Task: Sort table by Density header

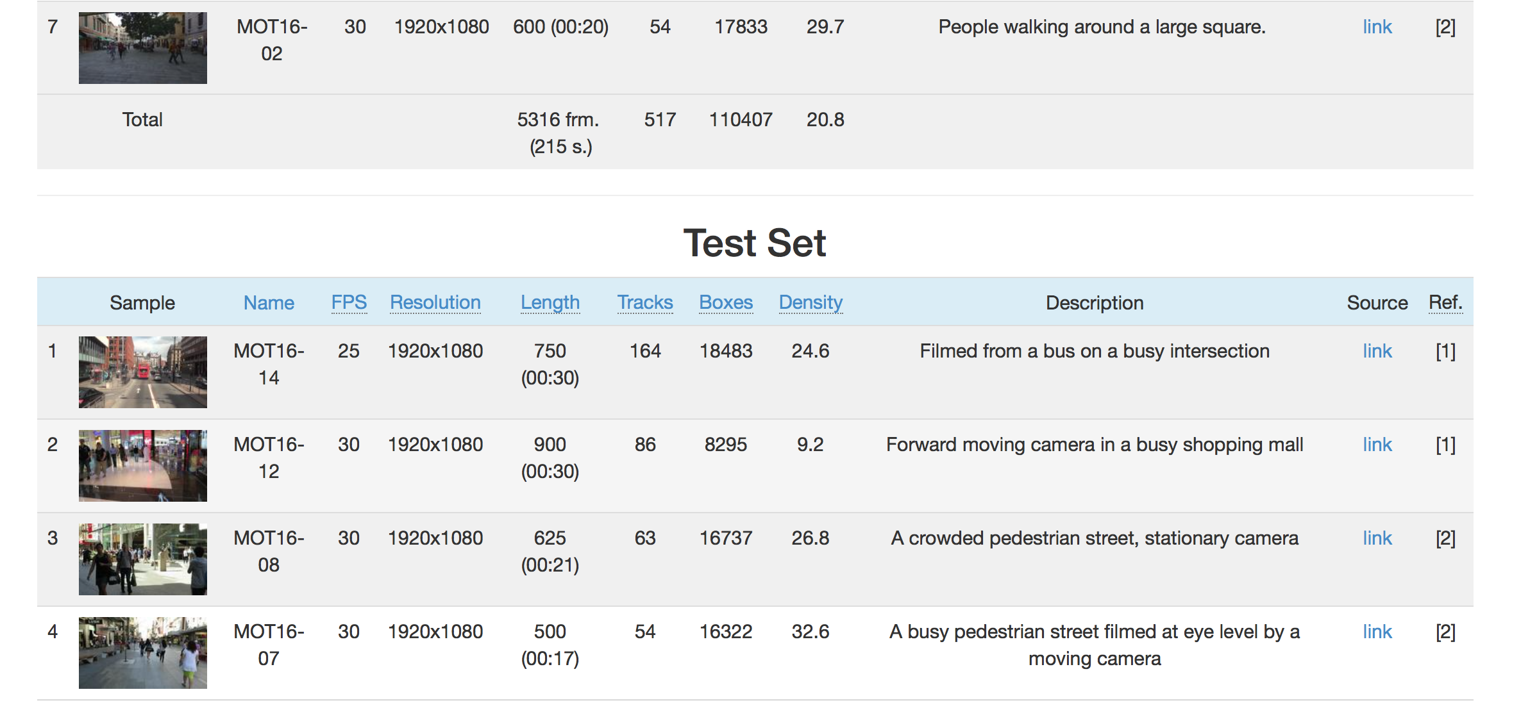Action: click(x=810, y=302)
